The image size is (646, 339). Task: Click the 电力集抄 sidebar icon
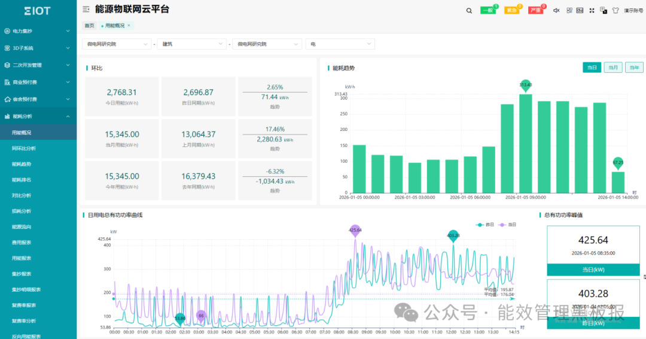coord(7,31)
